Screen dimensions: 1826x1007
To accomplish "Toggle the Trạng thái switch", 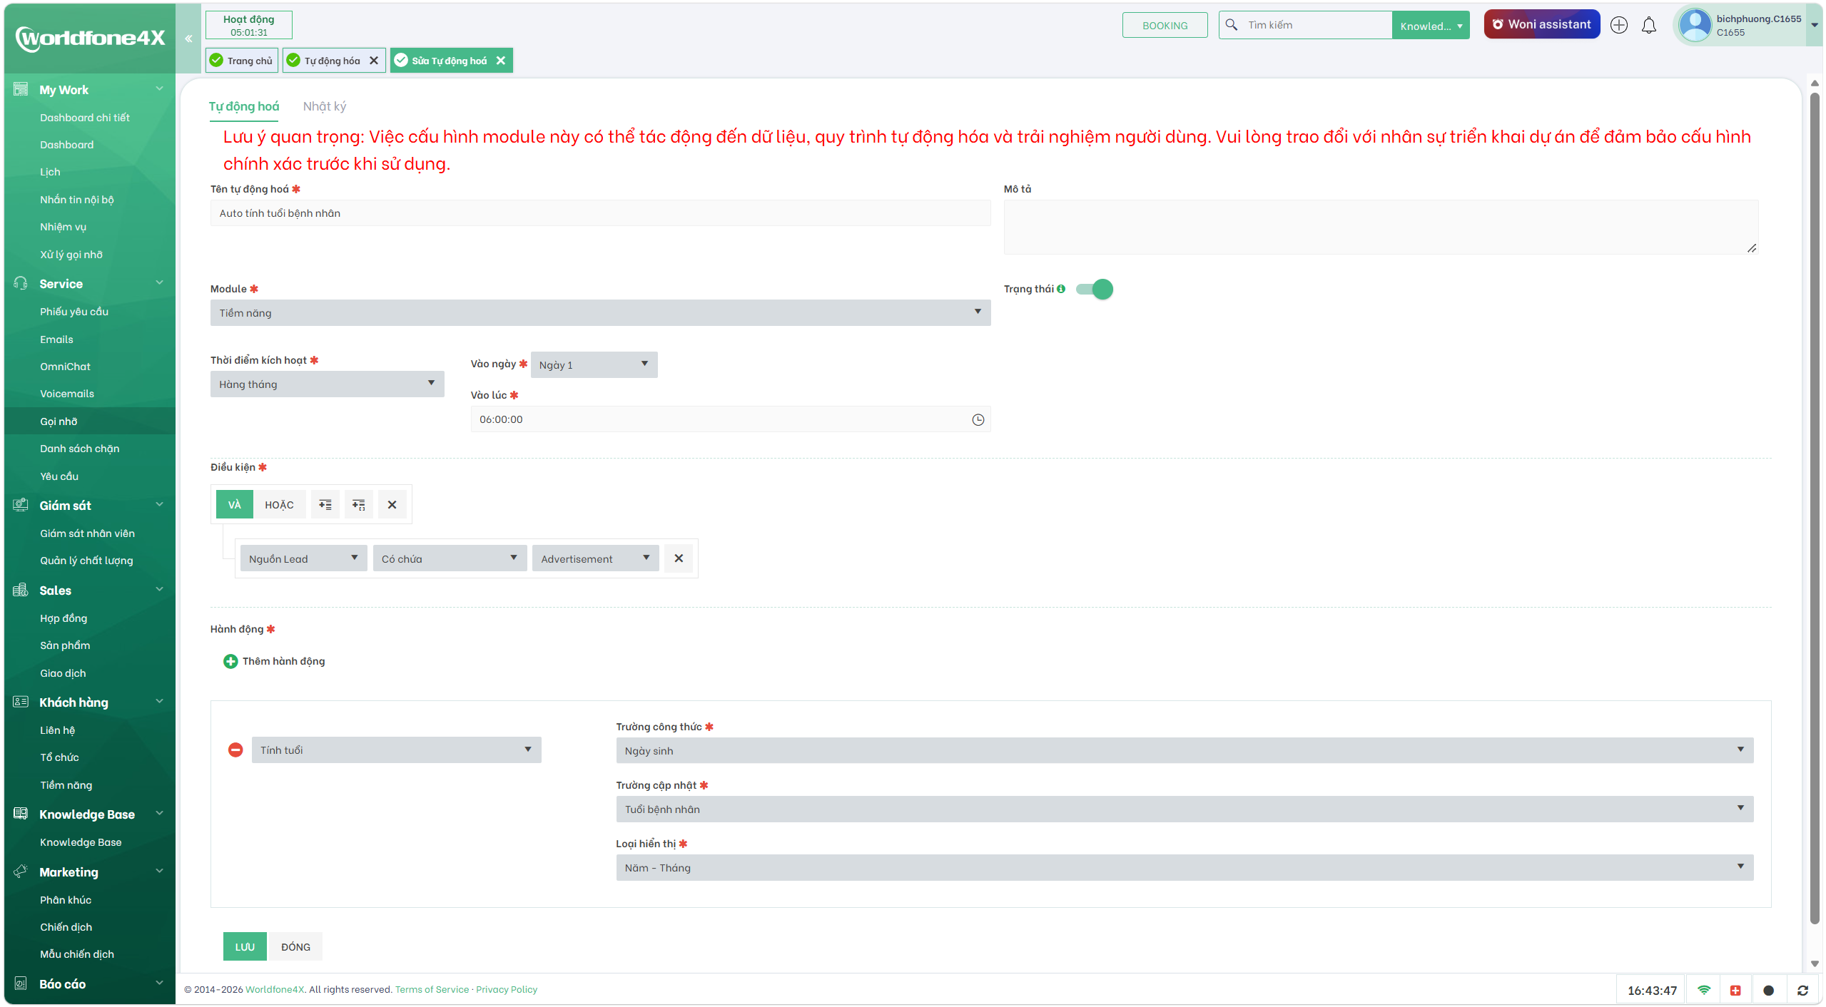I will pyautogui.click(x=1095, y=289).
